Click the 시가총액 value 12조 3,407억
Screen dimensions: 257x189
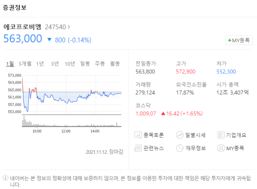tap(233, 93)
